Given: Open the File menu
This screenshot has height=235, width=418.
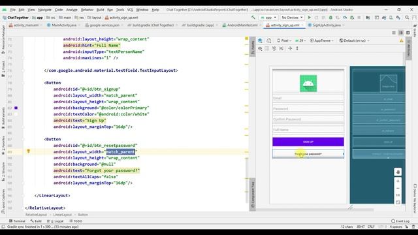Looking at the screenshot, I should 12,10.
